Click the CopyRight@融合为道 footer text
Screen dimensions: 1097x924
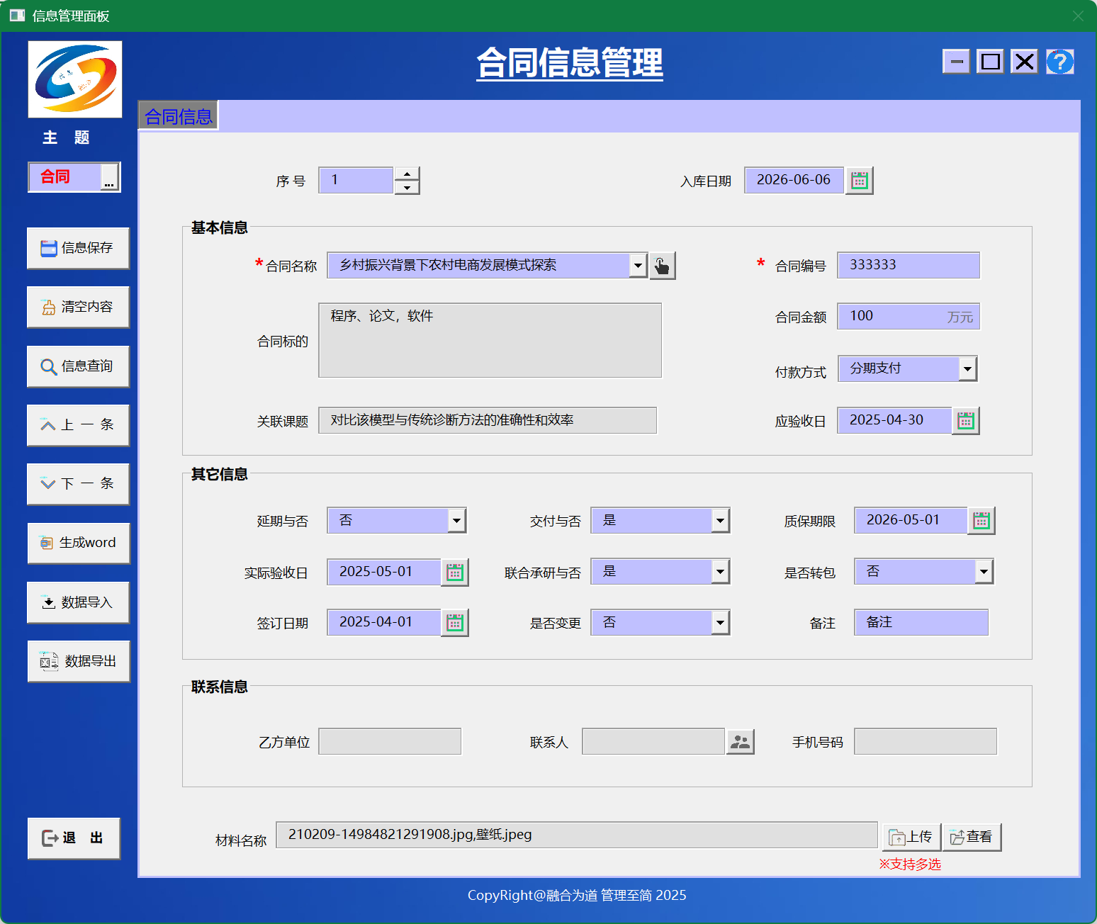pos(577,896)
